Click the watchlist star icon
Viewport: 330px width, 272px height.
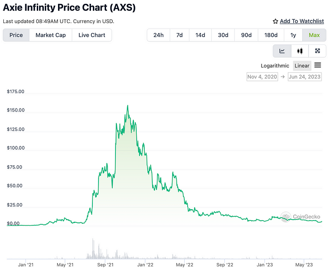pos(275,21)
